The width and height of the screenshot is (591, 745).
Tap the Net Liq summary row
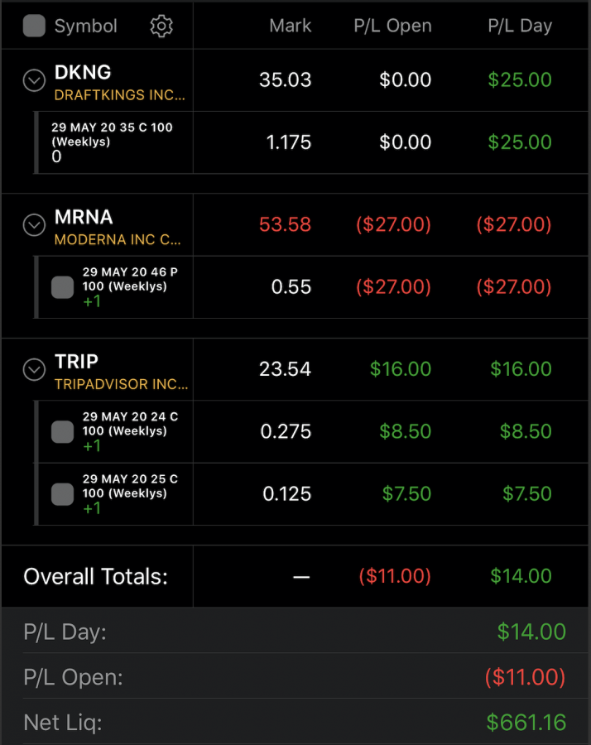[x=295, y=722]
